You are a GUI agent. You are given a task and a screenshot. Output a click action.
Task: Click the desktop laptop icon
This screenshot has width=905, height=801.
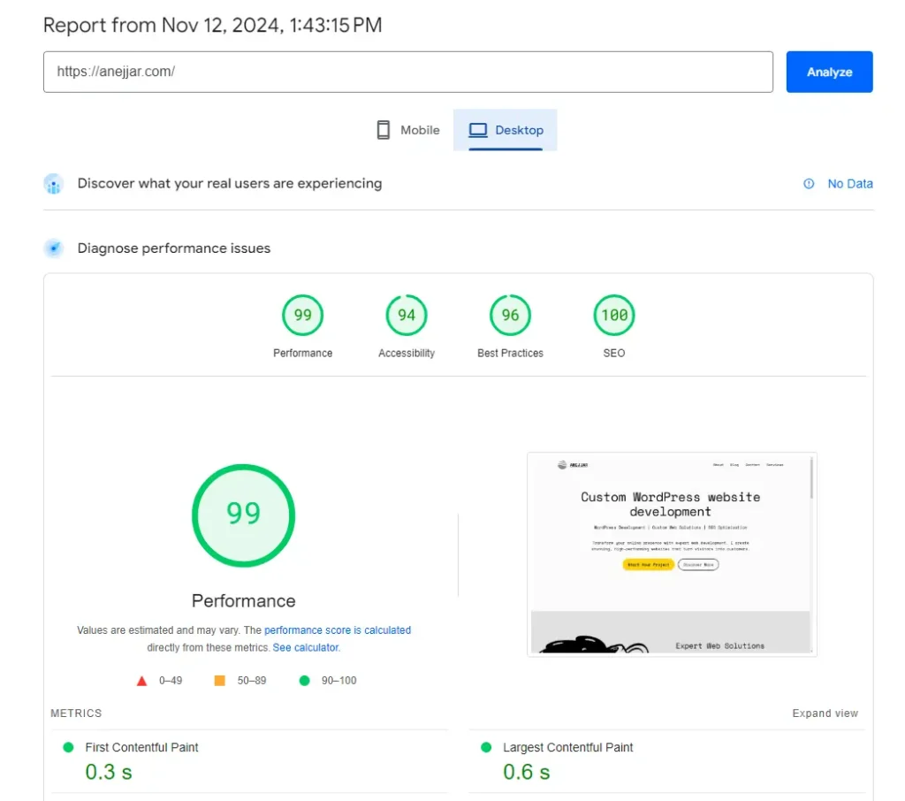click(478, 130)
